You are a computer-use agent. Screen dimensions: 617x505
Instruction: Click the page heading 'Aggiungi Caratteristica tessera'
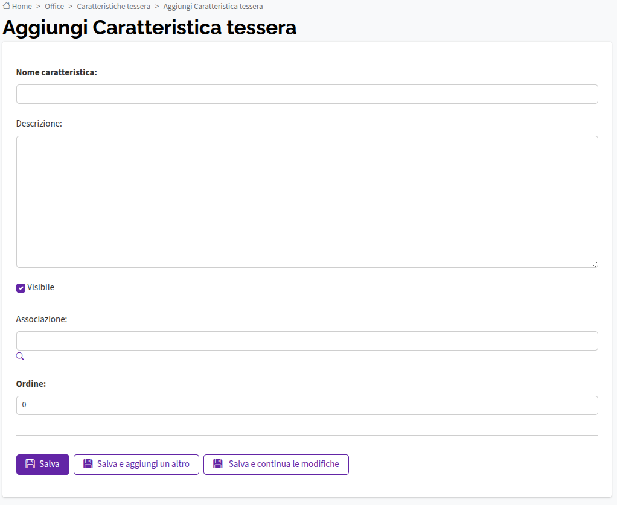(x=150, y=28)
